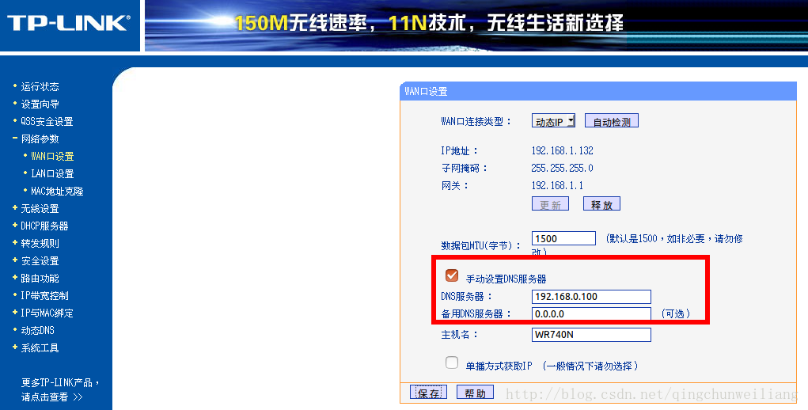The image size is (808, 410).
Task: Open MAC地址克隆 submenu item
Action: (x=57, y=191)
